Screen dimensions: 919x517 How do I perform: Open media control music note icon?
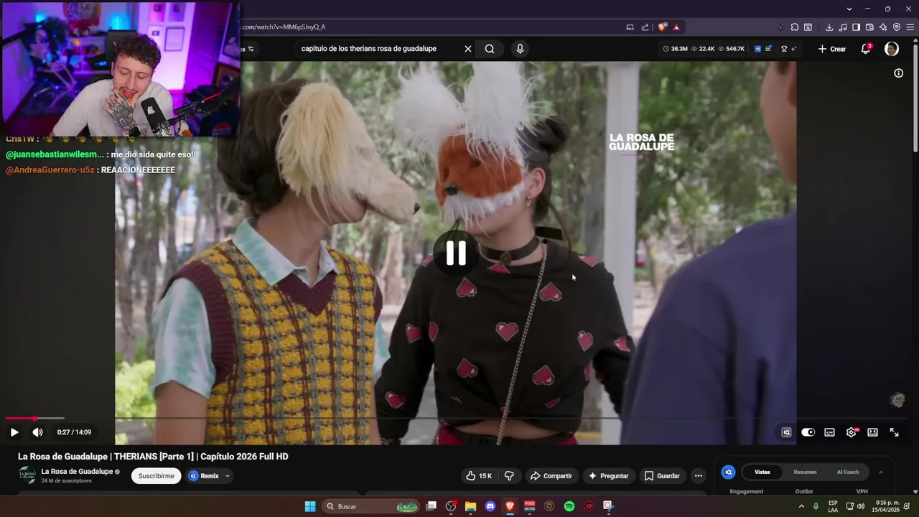coord(843,27)
